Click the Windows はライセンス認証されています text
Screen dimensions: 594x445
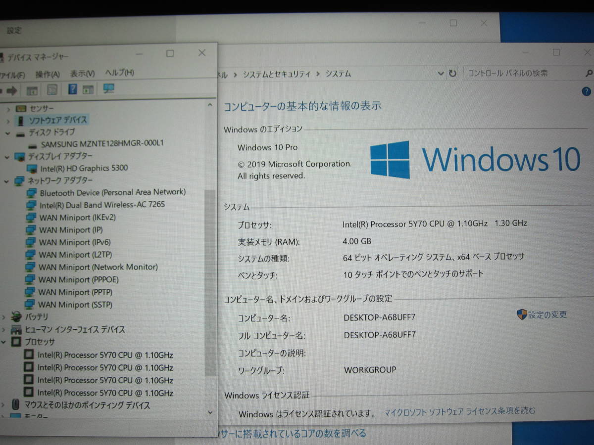click(x=307, y=413)
